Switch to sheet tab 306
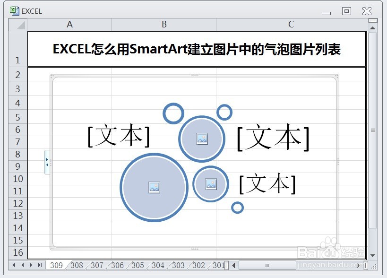This screenshot has width=387, height=278. tap(117, 265)
